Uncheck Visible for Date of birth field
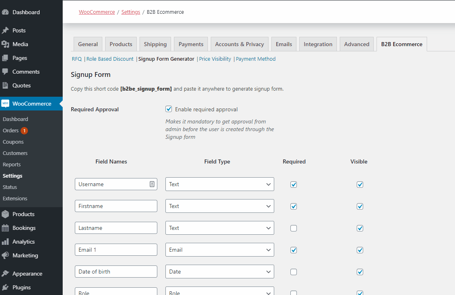Image resolution: width=455 pixels, height=295 pixels. (360, 272)
